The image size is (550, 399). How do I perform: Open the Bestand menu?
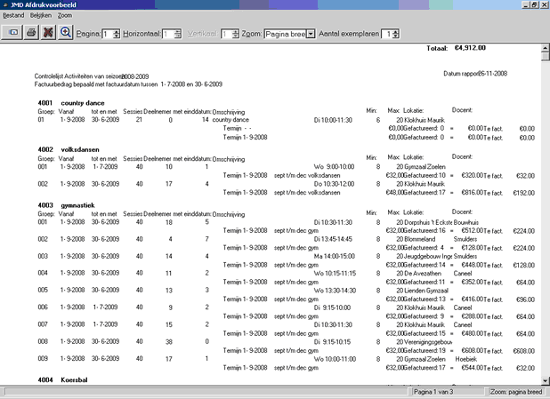(13, 15)
